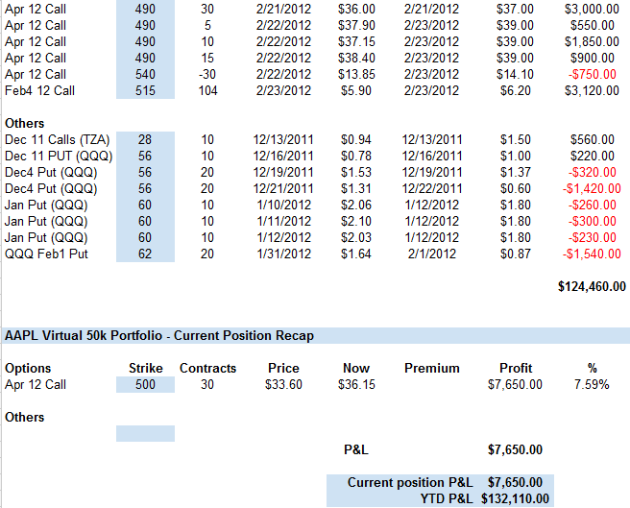Select the empty blue cell under Others

pos(145,433)
